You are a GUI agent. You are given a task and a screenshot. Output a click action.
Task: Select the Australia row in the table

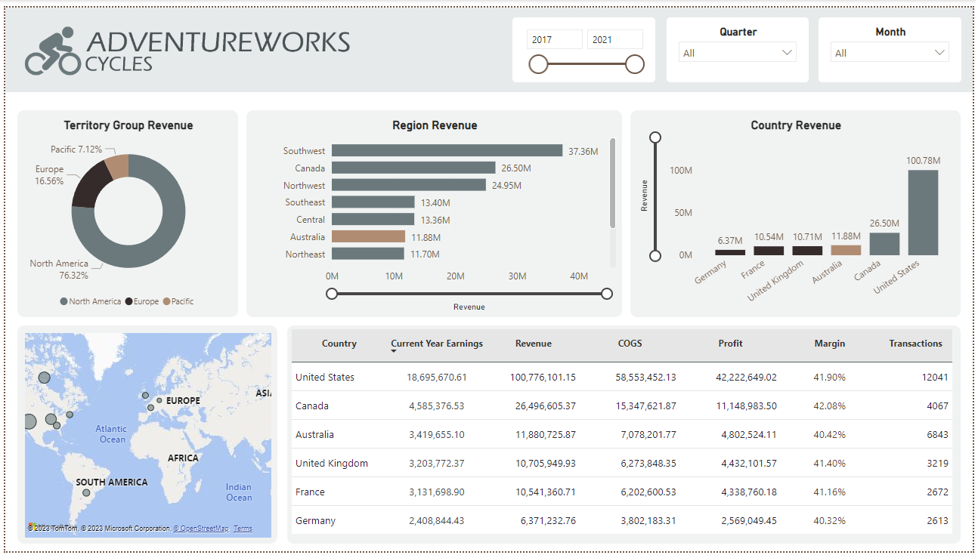pos(622,434)
